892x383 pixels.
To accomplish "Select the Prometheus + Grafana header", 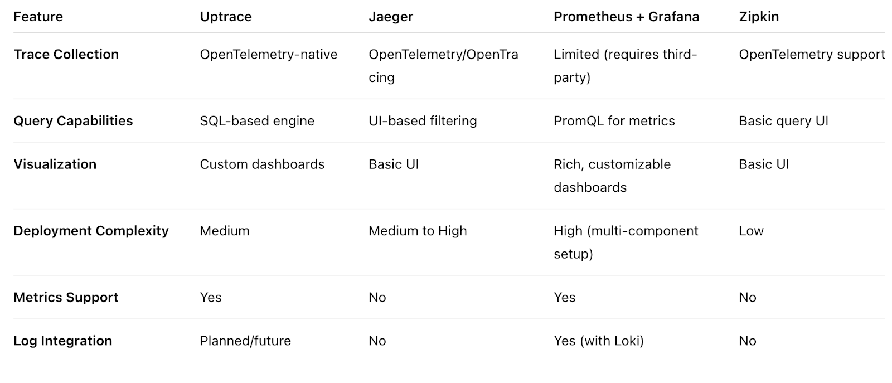I will [626, 17].
